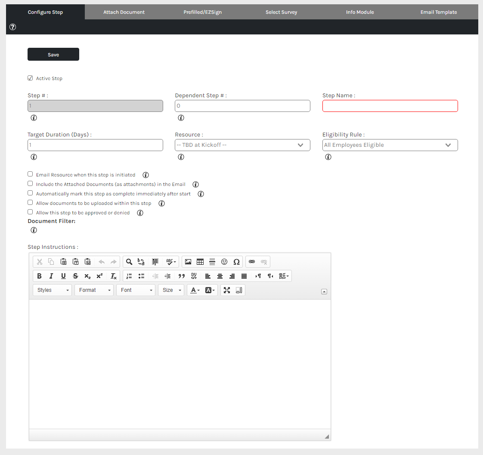Collapse the editor toolbar
Image resolution: width=483 pixels, height=455 pixels.
tap(324, 292)
